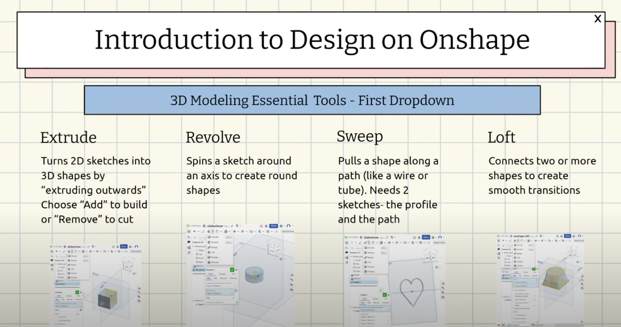
Task: Cancel the Revolve 1 dialog with red X
Action: pyautogui.click(x=237, y=270)
